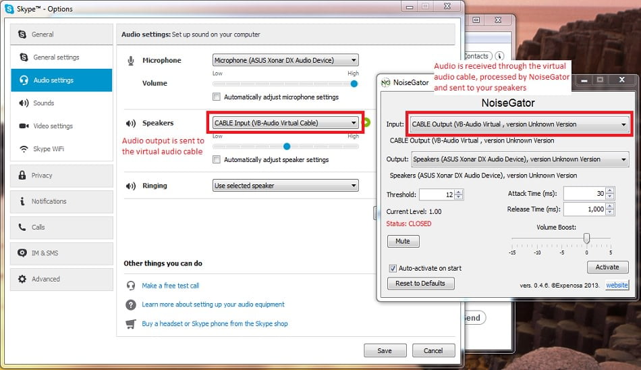
Task: Enable Automatically adjust microphone settings
Action: pos(217,97)
